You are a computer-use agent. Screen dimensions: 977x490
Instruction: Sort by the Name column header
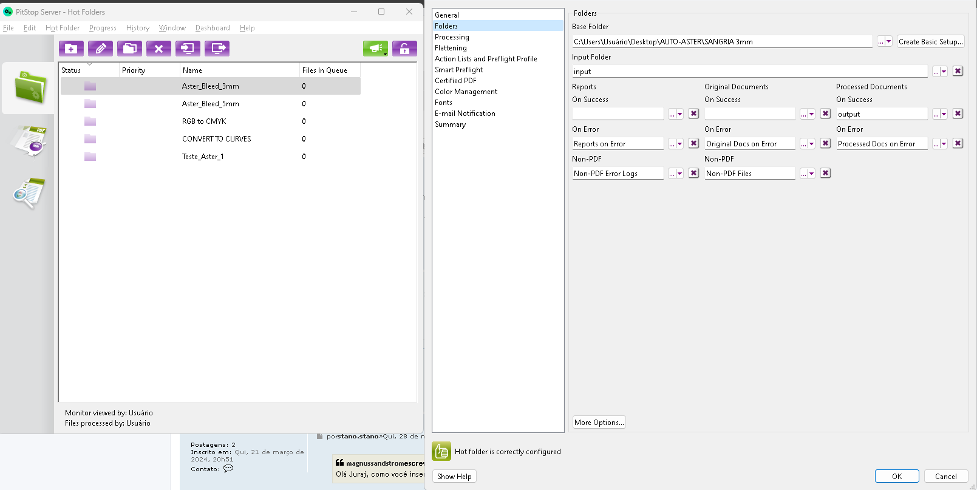[x=240, y=70]
